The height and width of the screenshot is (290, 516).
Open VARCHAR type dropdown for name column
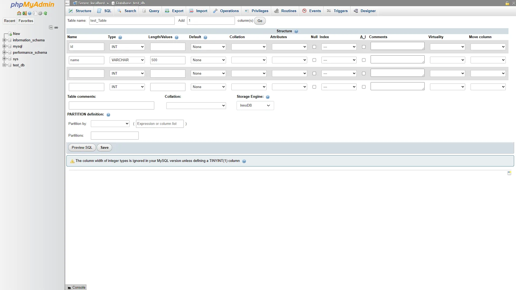tap(127, 60)
